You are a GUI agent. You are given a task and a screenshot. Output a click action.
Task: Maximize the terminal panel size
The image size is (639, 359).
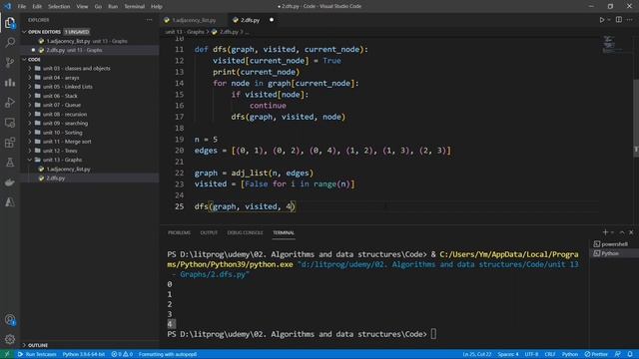pyautogui.click(x=622, y=232)
